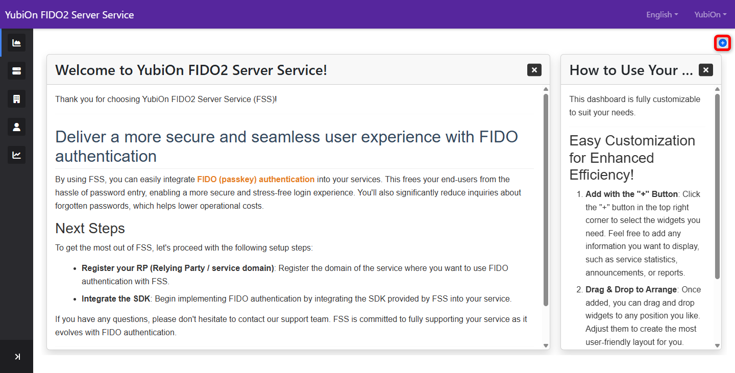Viewport: 735px width, 373px height.
Task: Click 'Deliver a more secure' heading
Action: pos(286,146)
